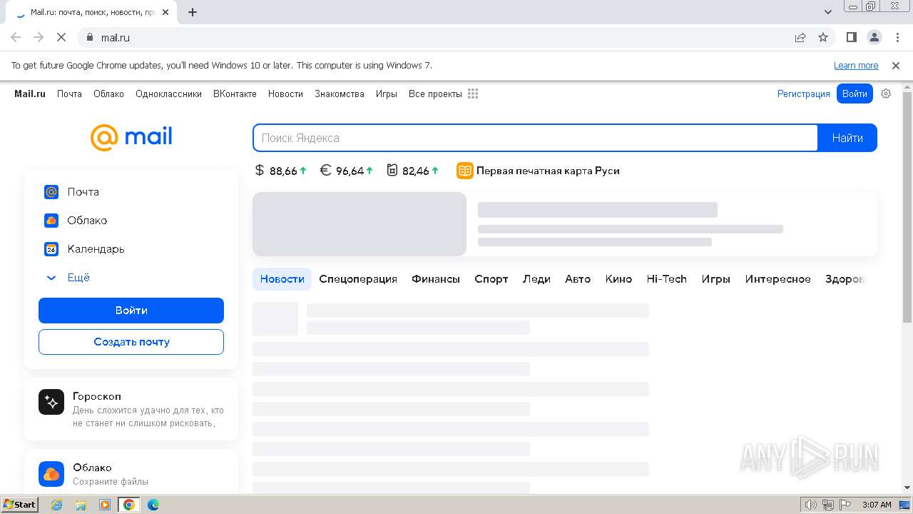Viewport: 913px width, 514px height.
Task: Open Chrome three-dot menu
Action: click(x=897, y=37)
